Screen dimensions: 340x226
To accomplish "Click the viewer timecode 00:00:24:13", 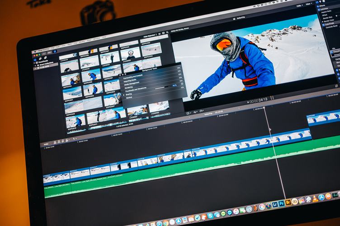I will click(259, 100).
